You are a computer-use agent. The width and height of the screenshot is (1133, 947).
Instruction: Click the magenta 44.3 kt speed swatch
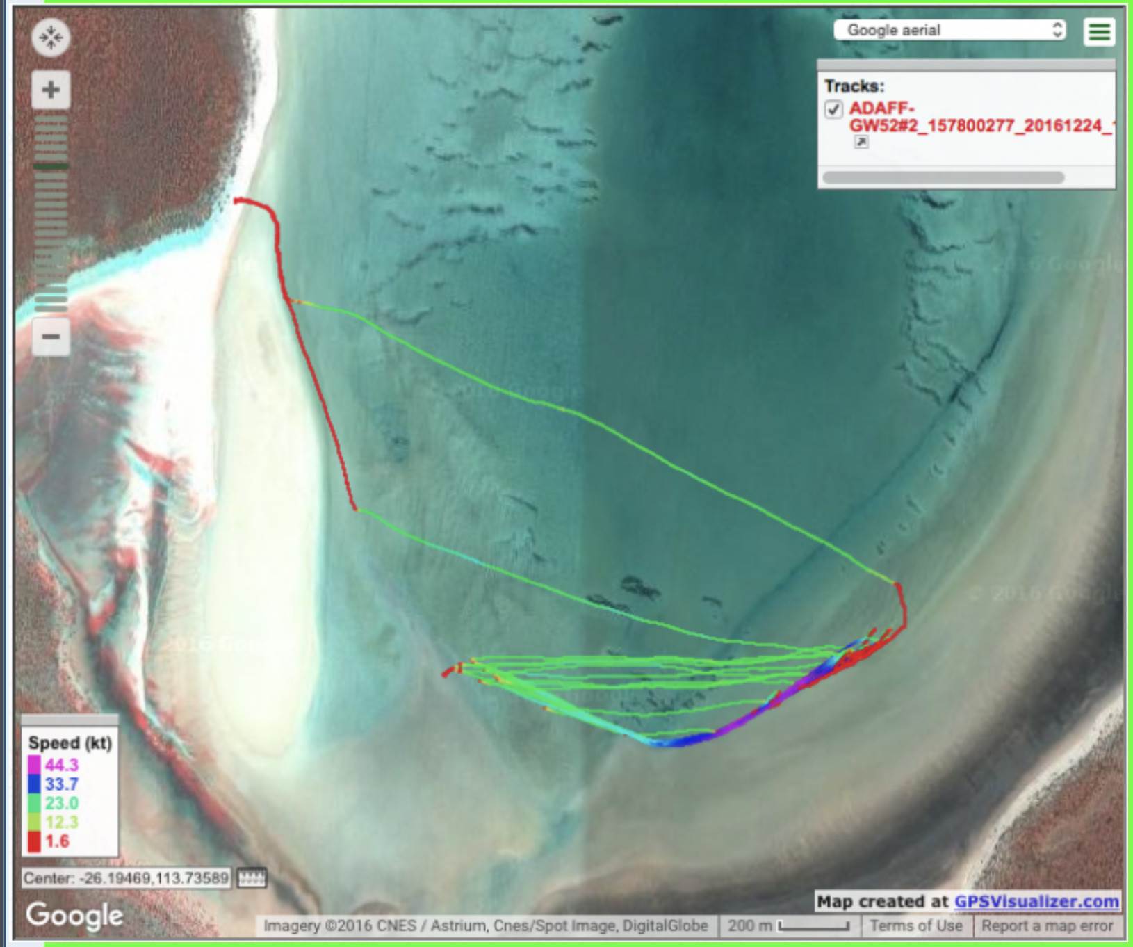(34, 765)
